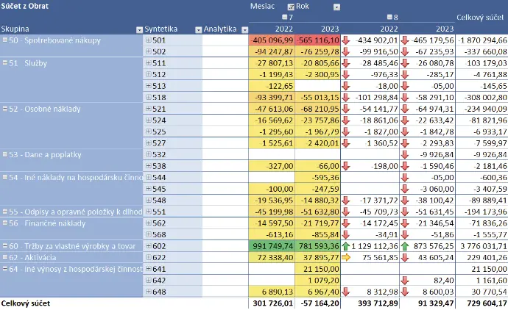Expand account 527 row
The image size is (508, 310).
pyautogui.click(x=149, y=143)
